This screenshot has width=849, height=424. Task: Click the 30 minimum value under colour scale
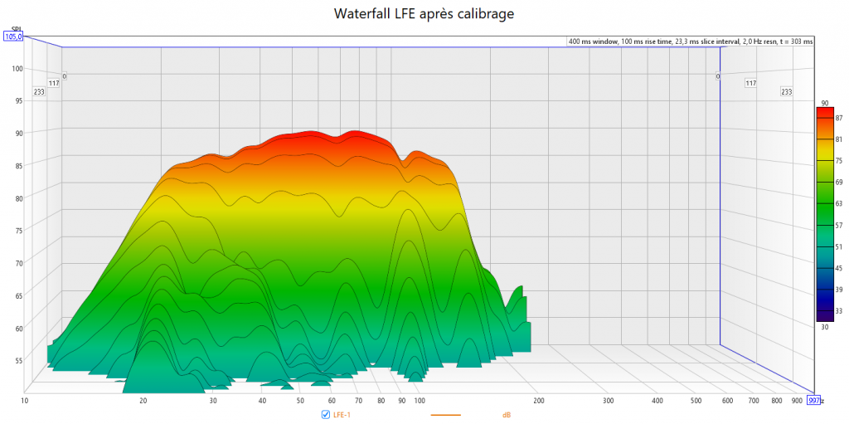click(x=823, y=328)
